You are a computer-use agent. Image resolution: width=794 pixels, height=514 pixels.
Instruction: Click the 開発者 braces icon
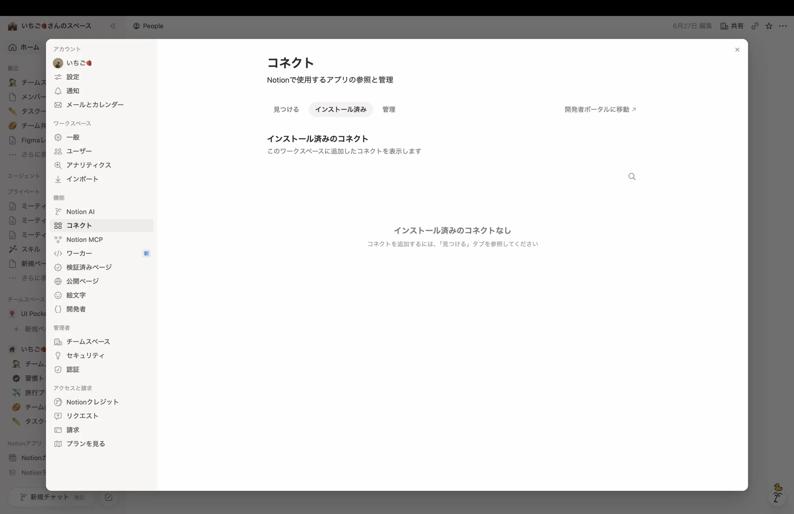pos(58,309)
